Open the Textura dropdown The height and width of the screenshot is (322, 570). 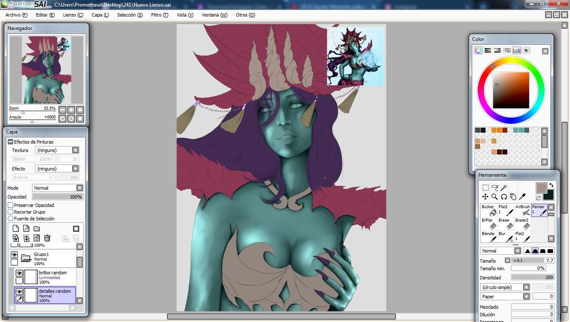point(75,151)
